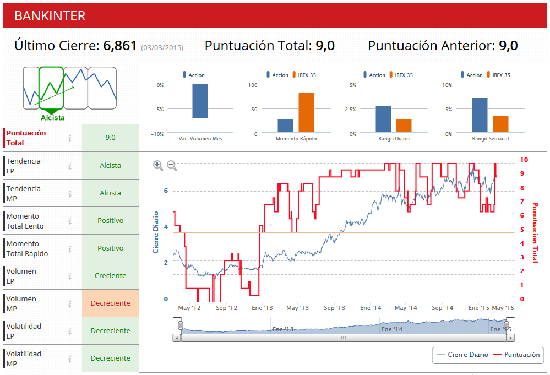Viewport: 550px width, 375px height.
Task: Open info icon for Tendencia MP
Action: click(x=70, y=194)
